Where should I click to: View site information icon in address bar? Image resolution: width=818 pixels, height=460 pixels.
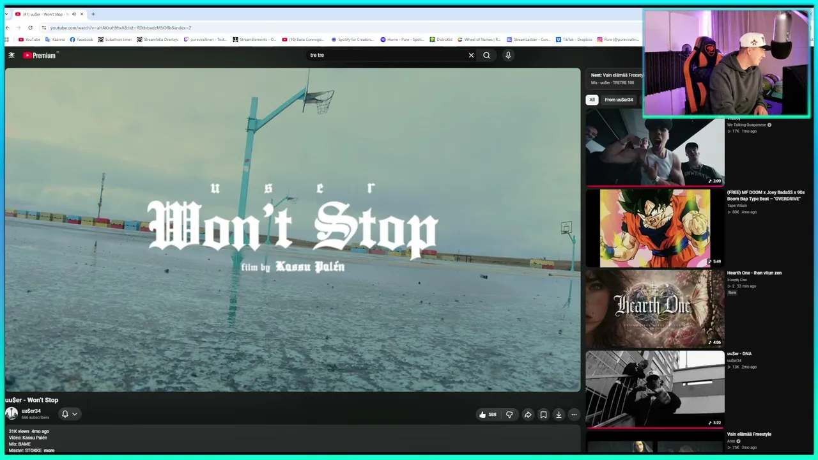43,27
